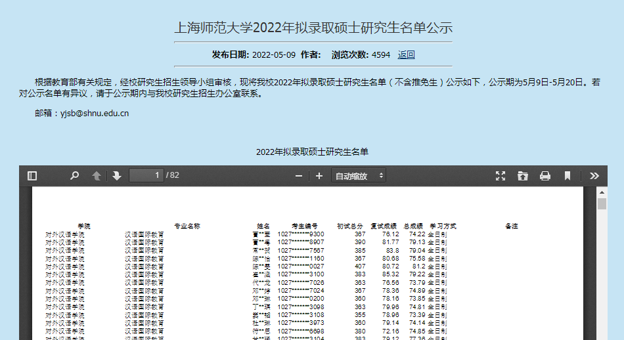Go to next PDF page
This screenshot has height=340, width=624.
117,176
